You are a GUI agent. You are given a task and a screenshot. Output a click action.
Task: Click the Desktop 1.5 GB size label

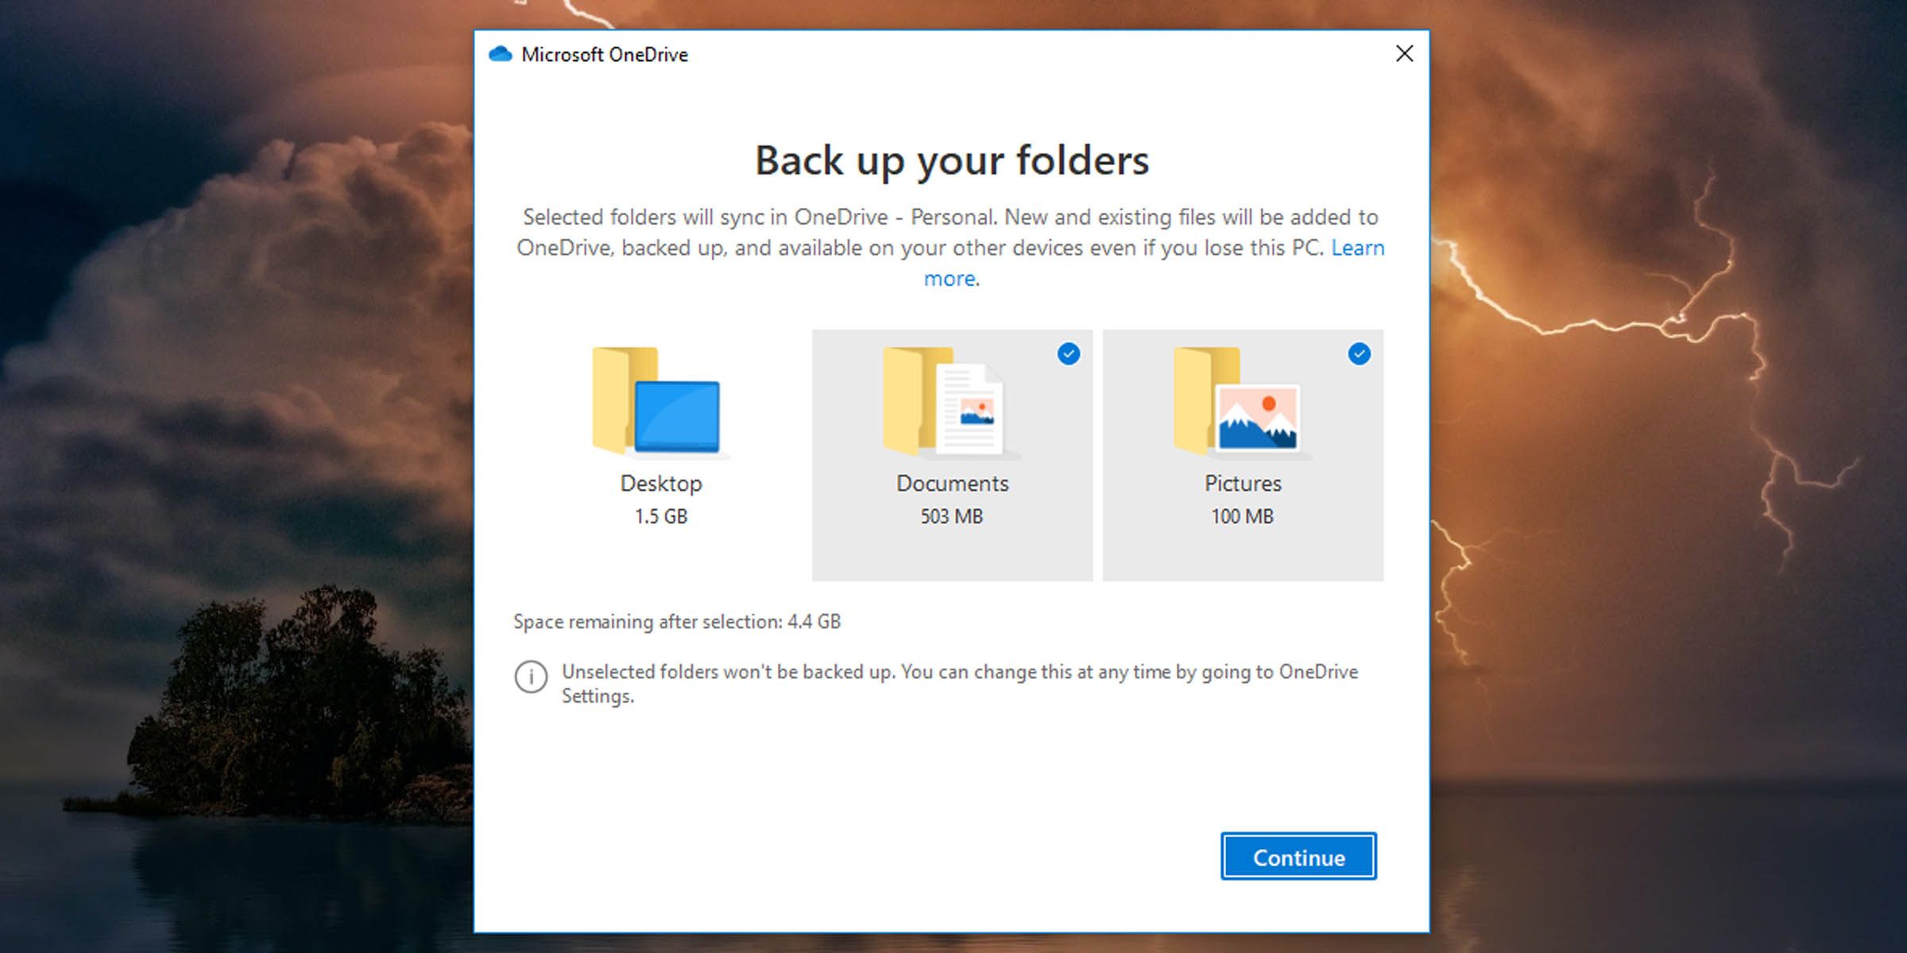660,516
